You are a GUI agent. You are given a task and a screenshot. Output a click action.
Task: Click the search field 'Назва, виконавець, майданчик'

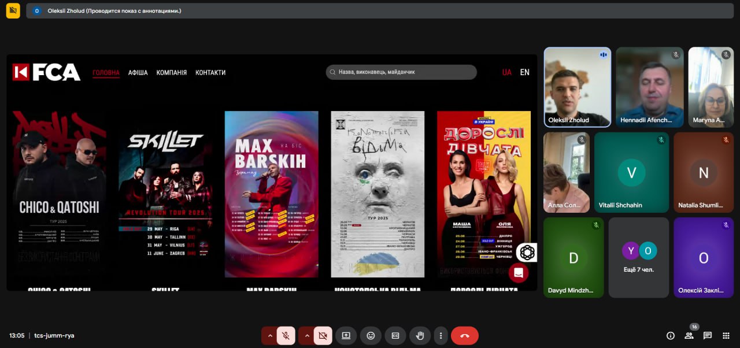(401, 72)
